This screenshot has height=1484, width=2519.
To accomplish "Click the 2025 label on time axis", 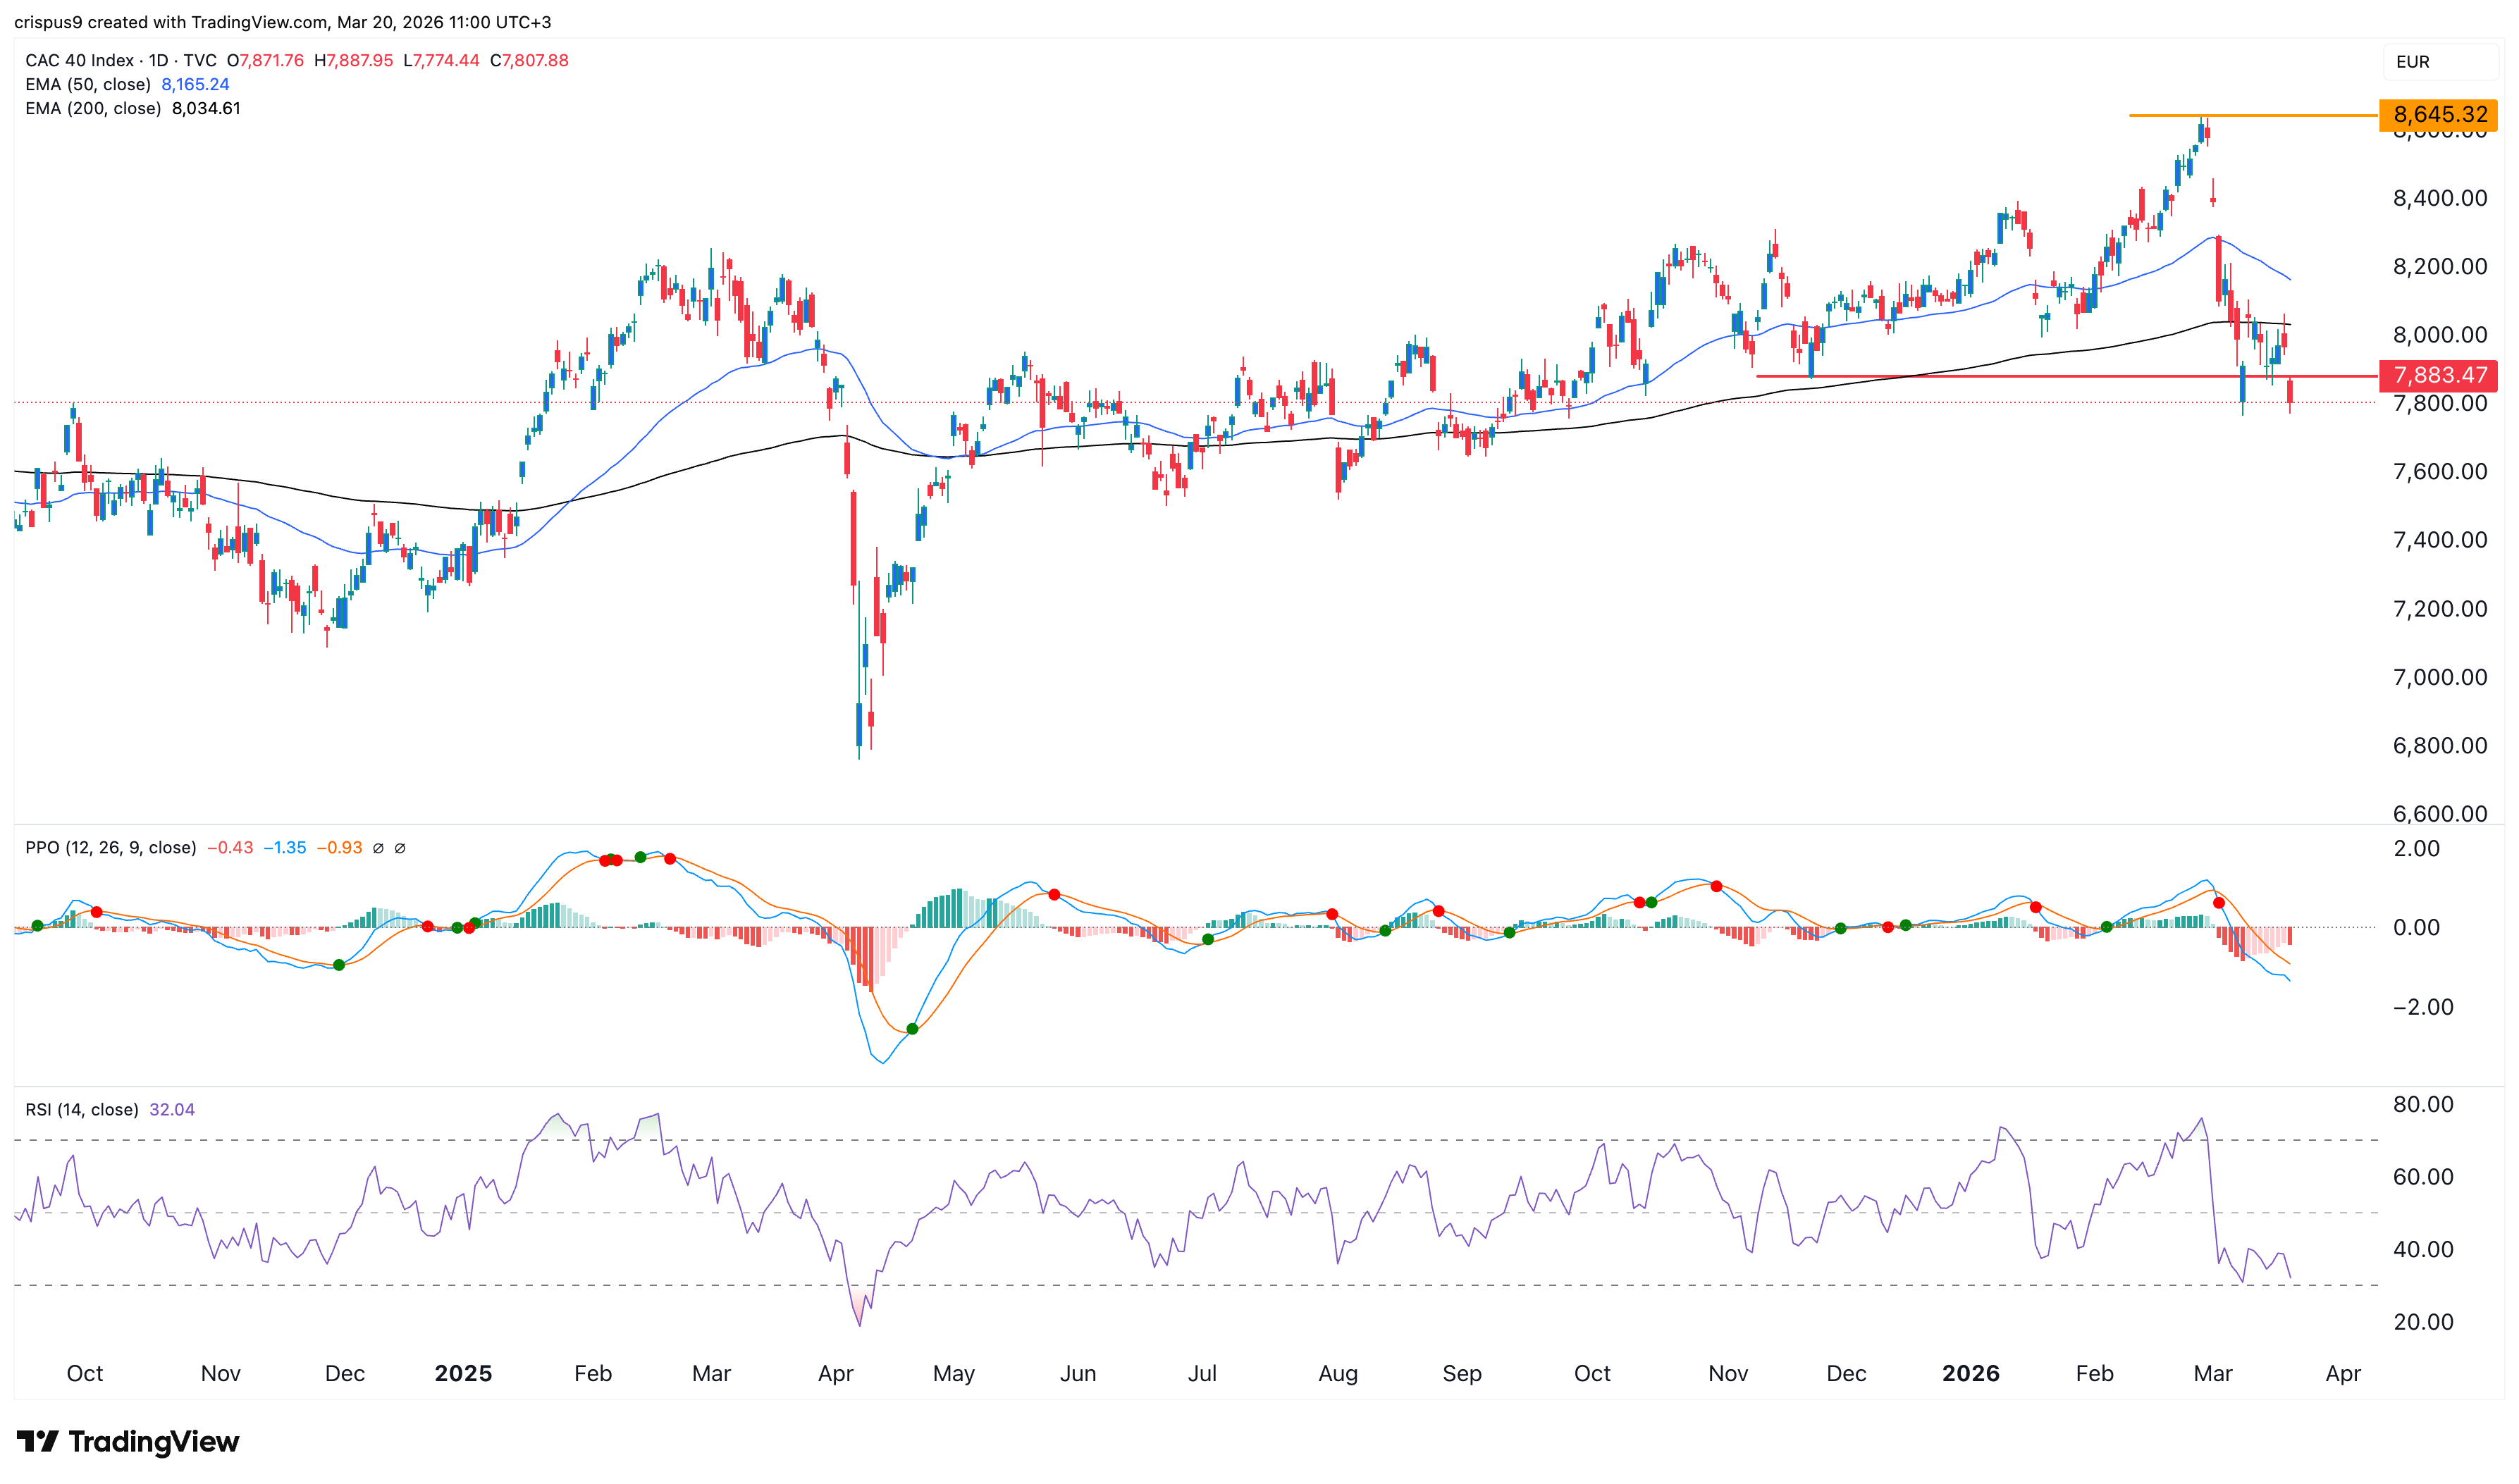I will point(463,1373).
